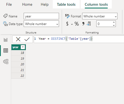Select the cell with value 19
The image size is (124, 104).
[x=18, y=59]
